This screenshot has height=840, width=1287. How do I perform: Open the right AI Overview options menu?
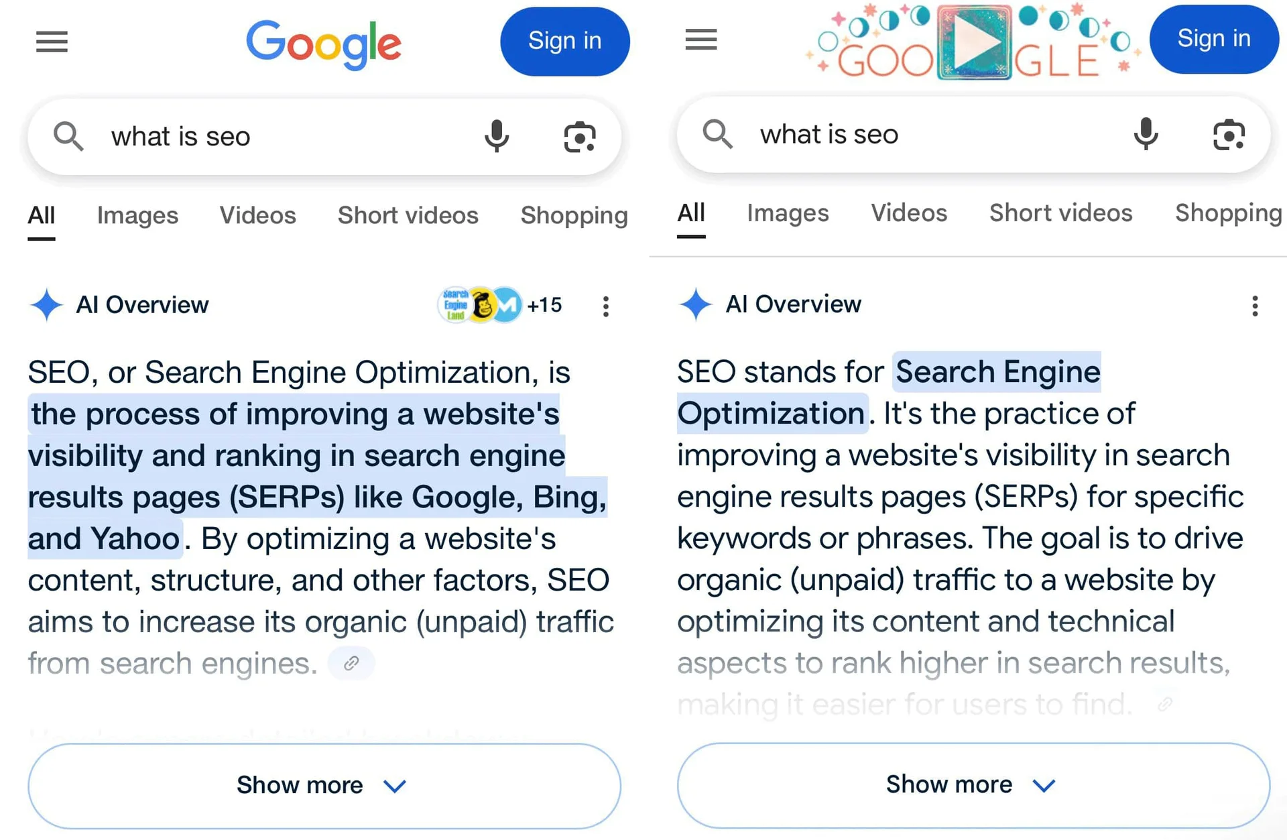click(x=1255, y=306)
